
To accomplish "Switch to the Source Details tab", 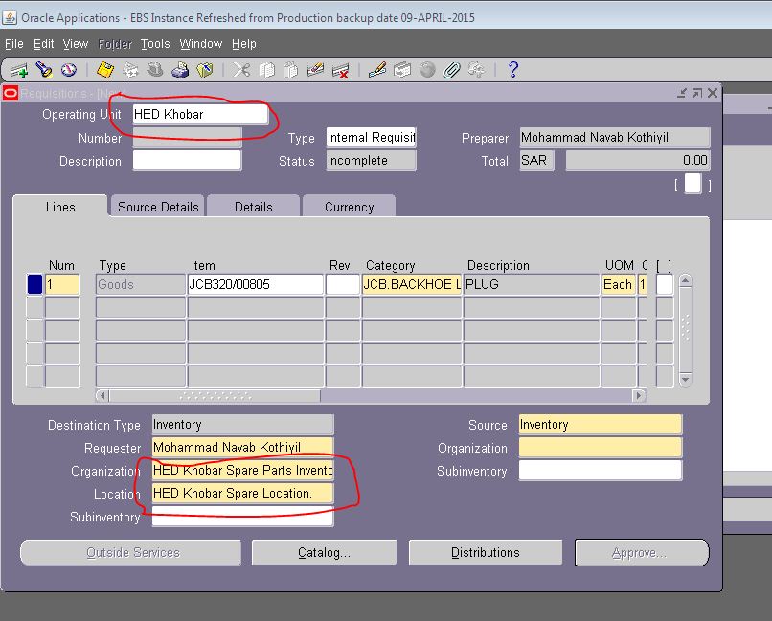I will point(156,206).
